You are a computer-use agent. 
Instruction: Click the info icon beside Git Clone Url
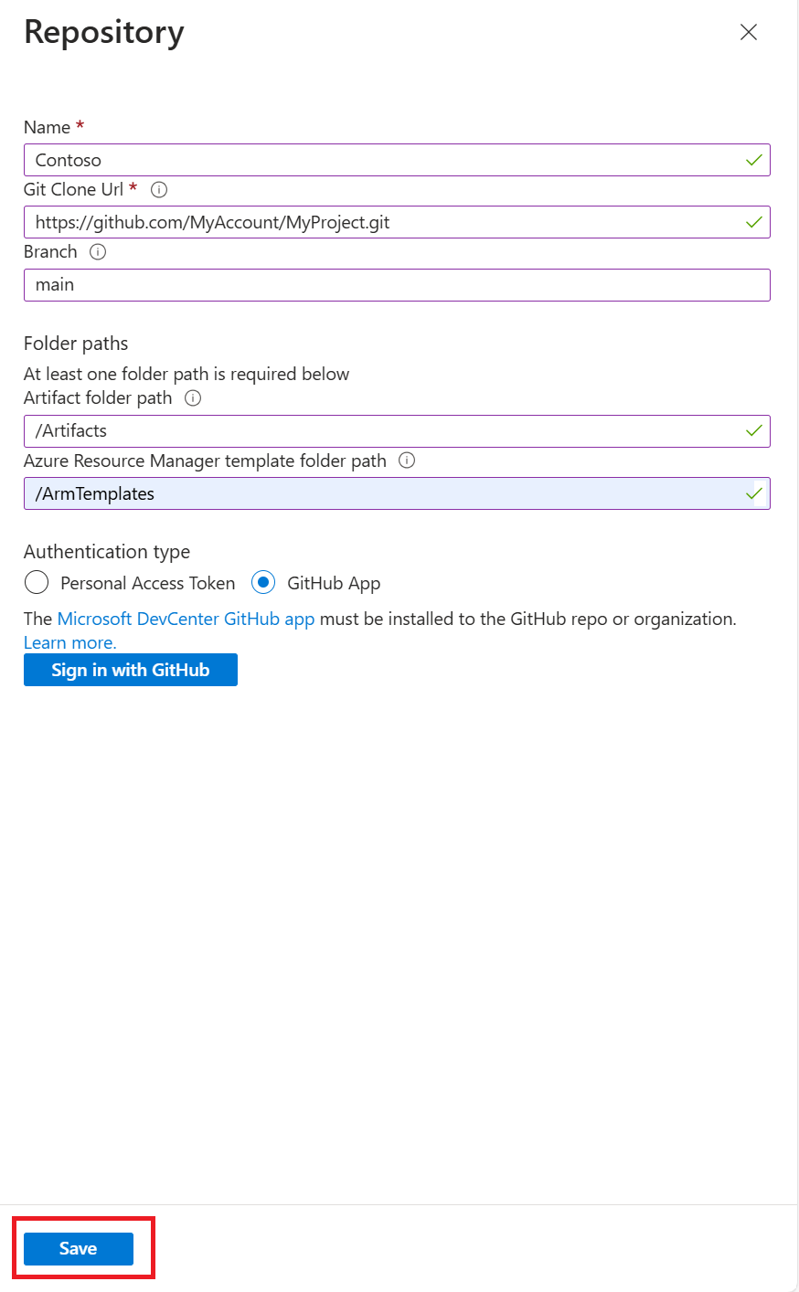pyautogui.click(x=159, y=190)
